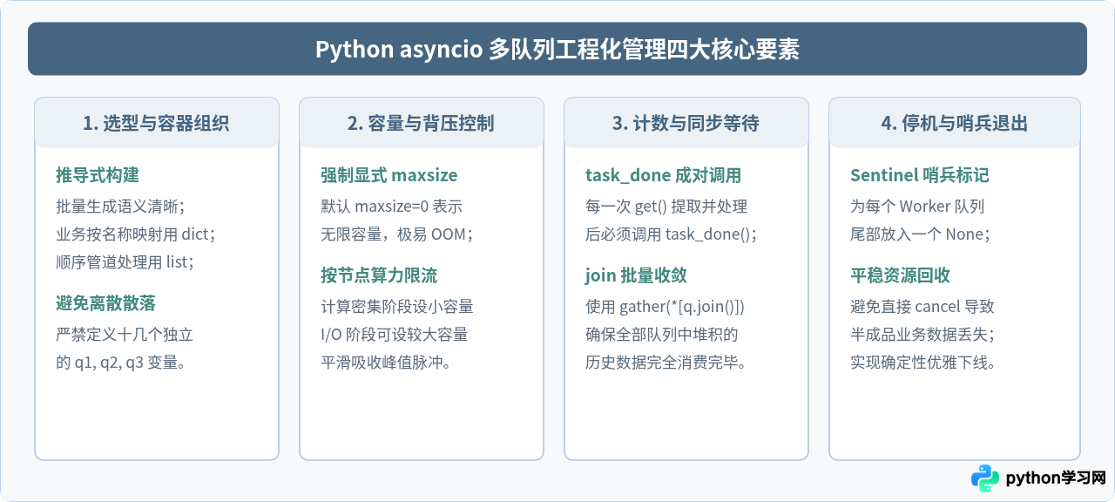This screenshot has width=1115, height=502.
Task: Click the line '平滑吸收峰值脉冲。'
Action: (386, 363)
